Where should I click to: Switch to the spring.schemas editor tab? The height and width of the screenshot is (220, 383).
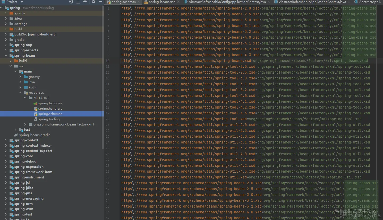click(124, 2)
